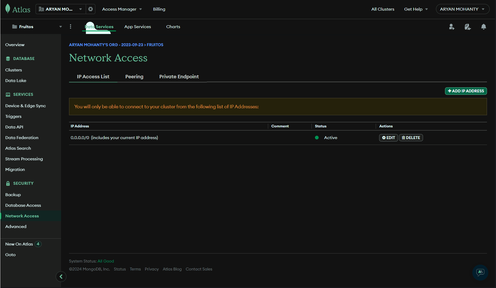Open the chat support bubble
Image resolution: width=496 pixels, height=288 pixels.
pos(480,273)
